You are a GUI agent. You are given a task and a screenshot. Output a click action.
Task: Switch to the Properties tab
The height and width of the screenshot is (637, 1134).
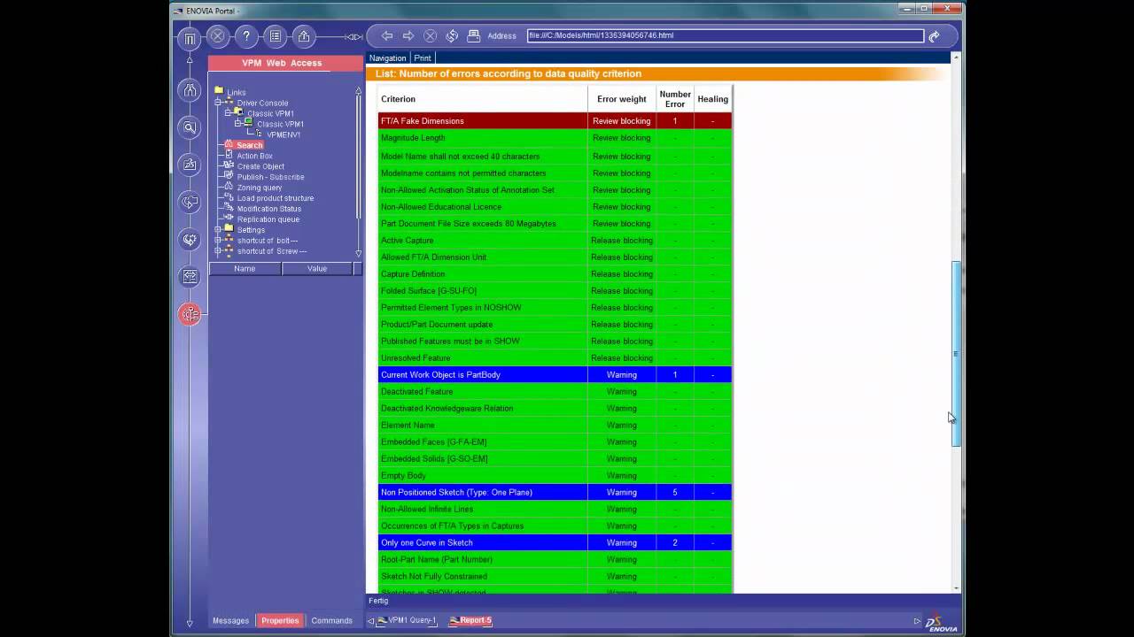tap(280, 620)
